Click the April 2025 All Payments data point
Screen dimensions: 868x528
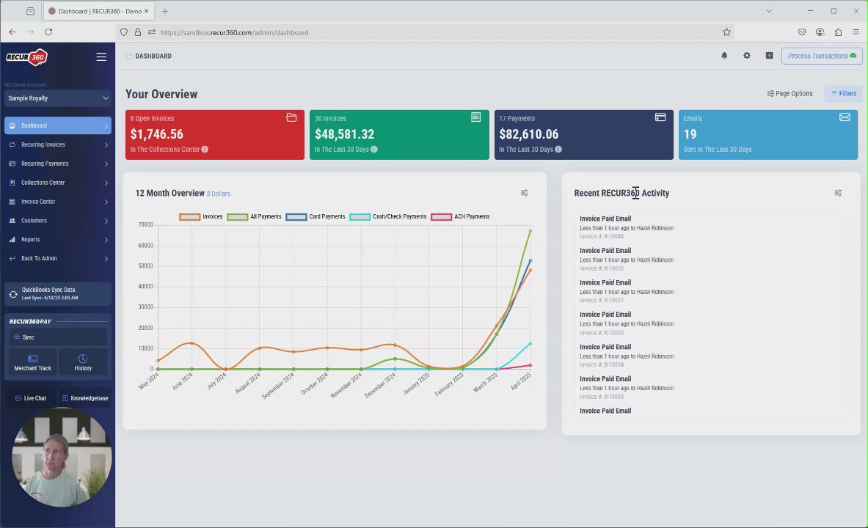[530, 231]
